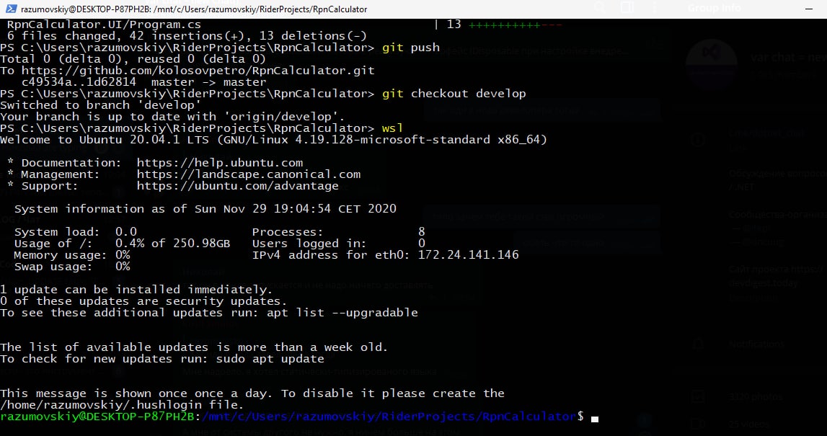This screenshot has width=827, height=436.
Task: Click 'master -> master' text
Action: (208, 82)
